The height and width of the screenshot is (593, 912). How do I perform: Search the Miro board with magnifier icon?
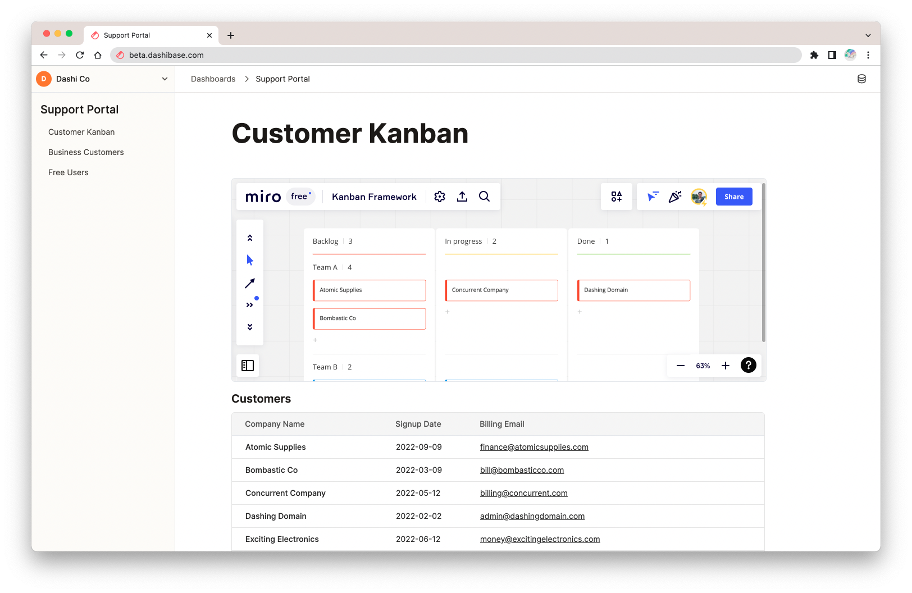(484, 197)
